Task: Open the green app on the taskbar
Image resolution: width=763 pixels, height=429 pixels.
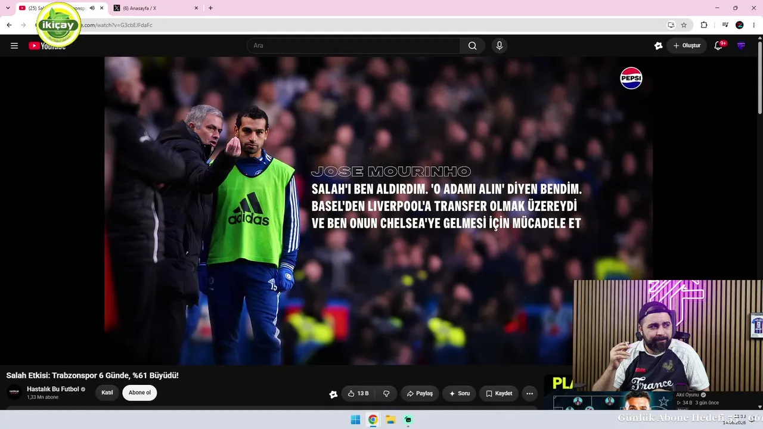Action: [x=408, y=419]
